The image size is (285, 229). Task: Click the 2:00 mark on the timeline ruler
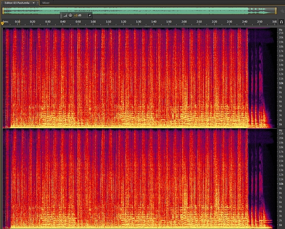tap(184, 22)
